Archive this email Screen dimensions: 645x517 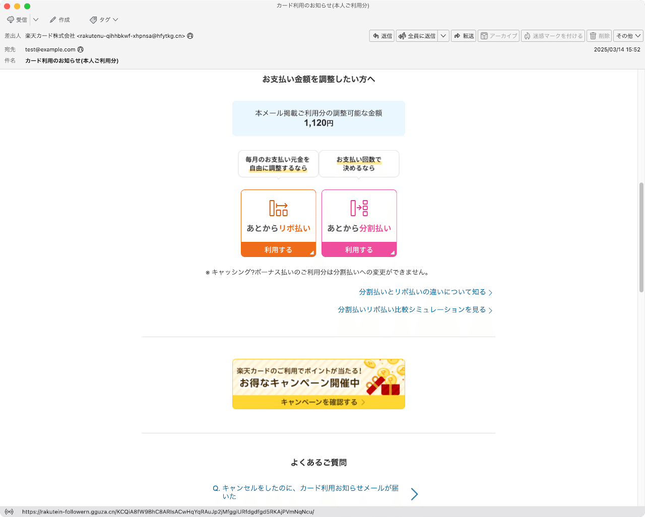[498, 36]
